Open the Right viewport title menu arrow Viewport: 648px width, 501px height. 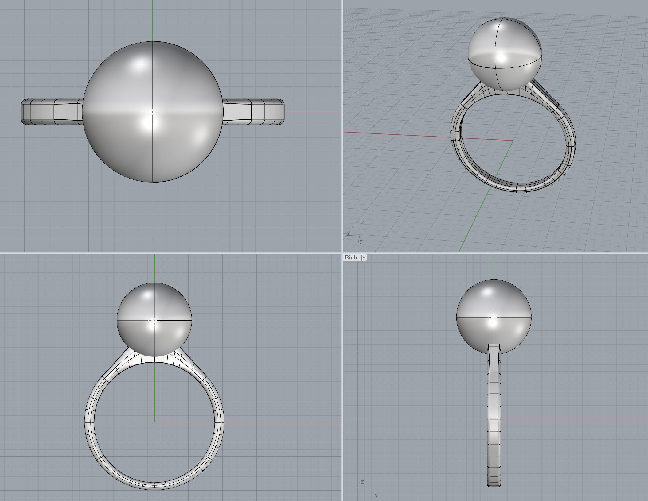pos(364,258)
